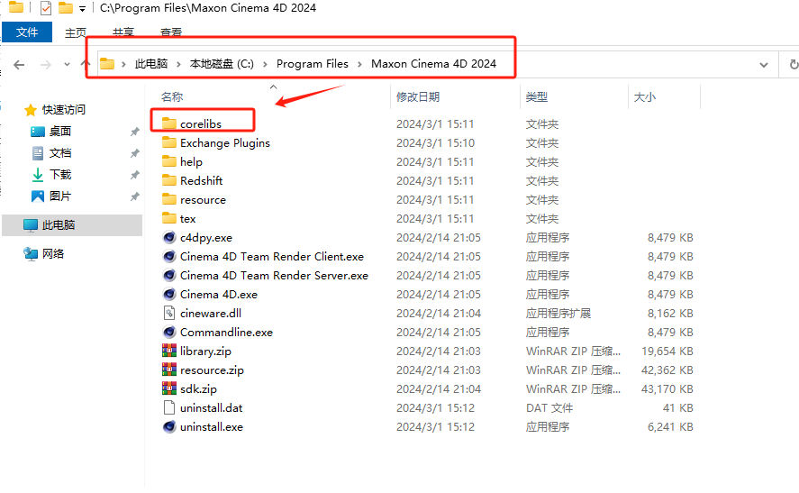Image resolution: width=799 pixels, height=493 pixels.
Task: Open the Quick Access Toolbar customize dropdown
Action: (82, 9)
